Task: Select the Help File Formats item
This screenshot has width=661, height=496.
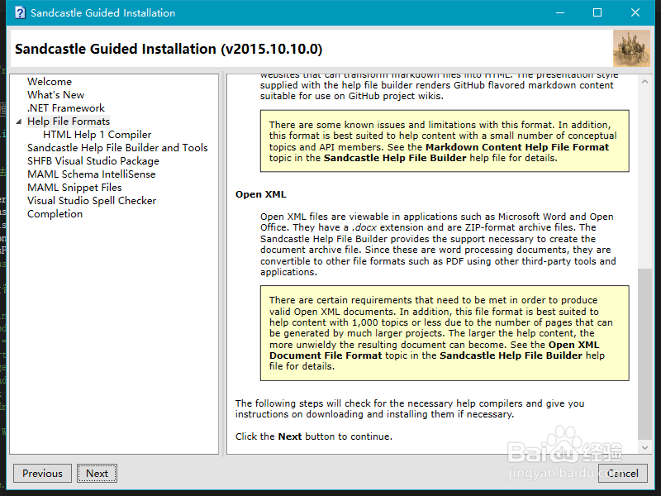Action: click(69, 122)
